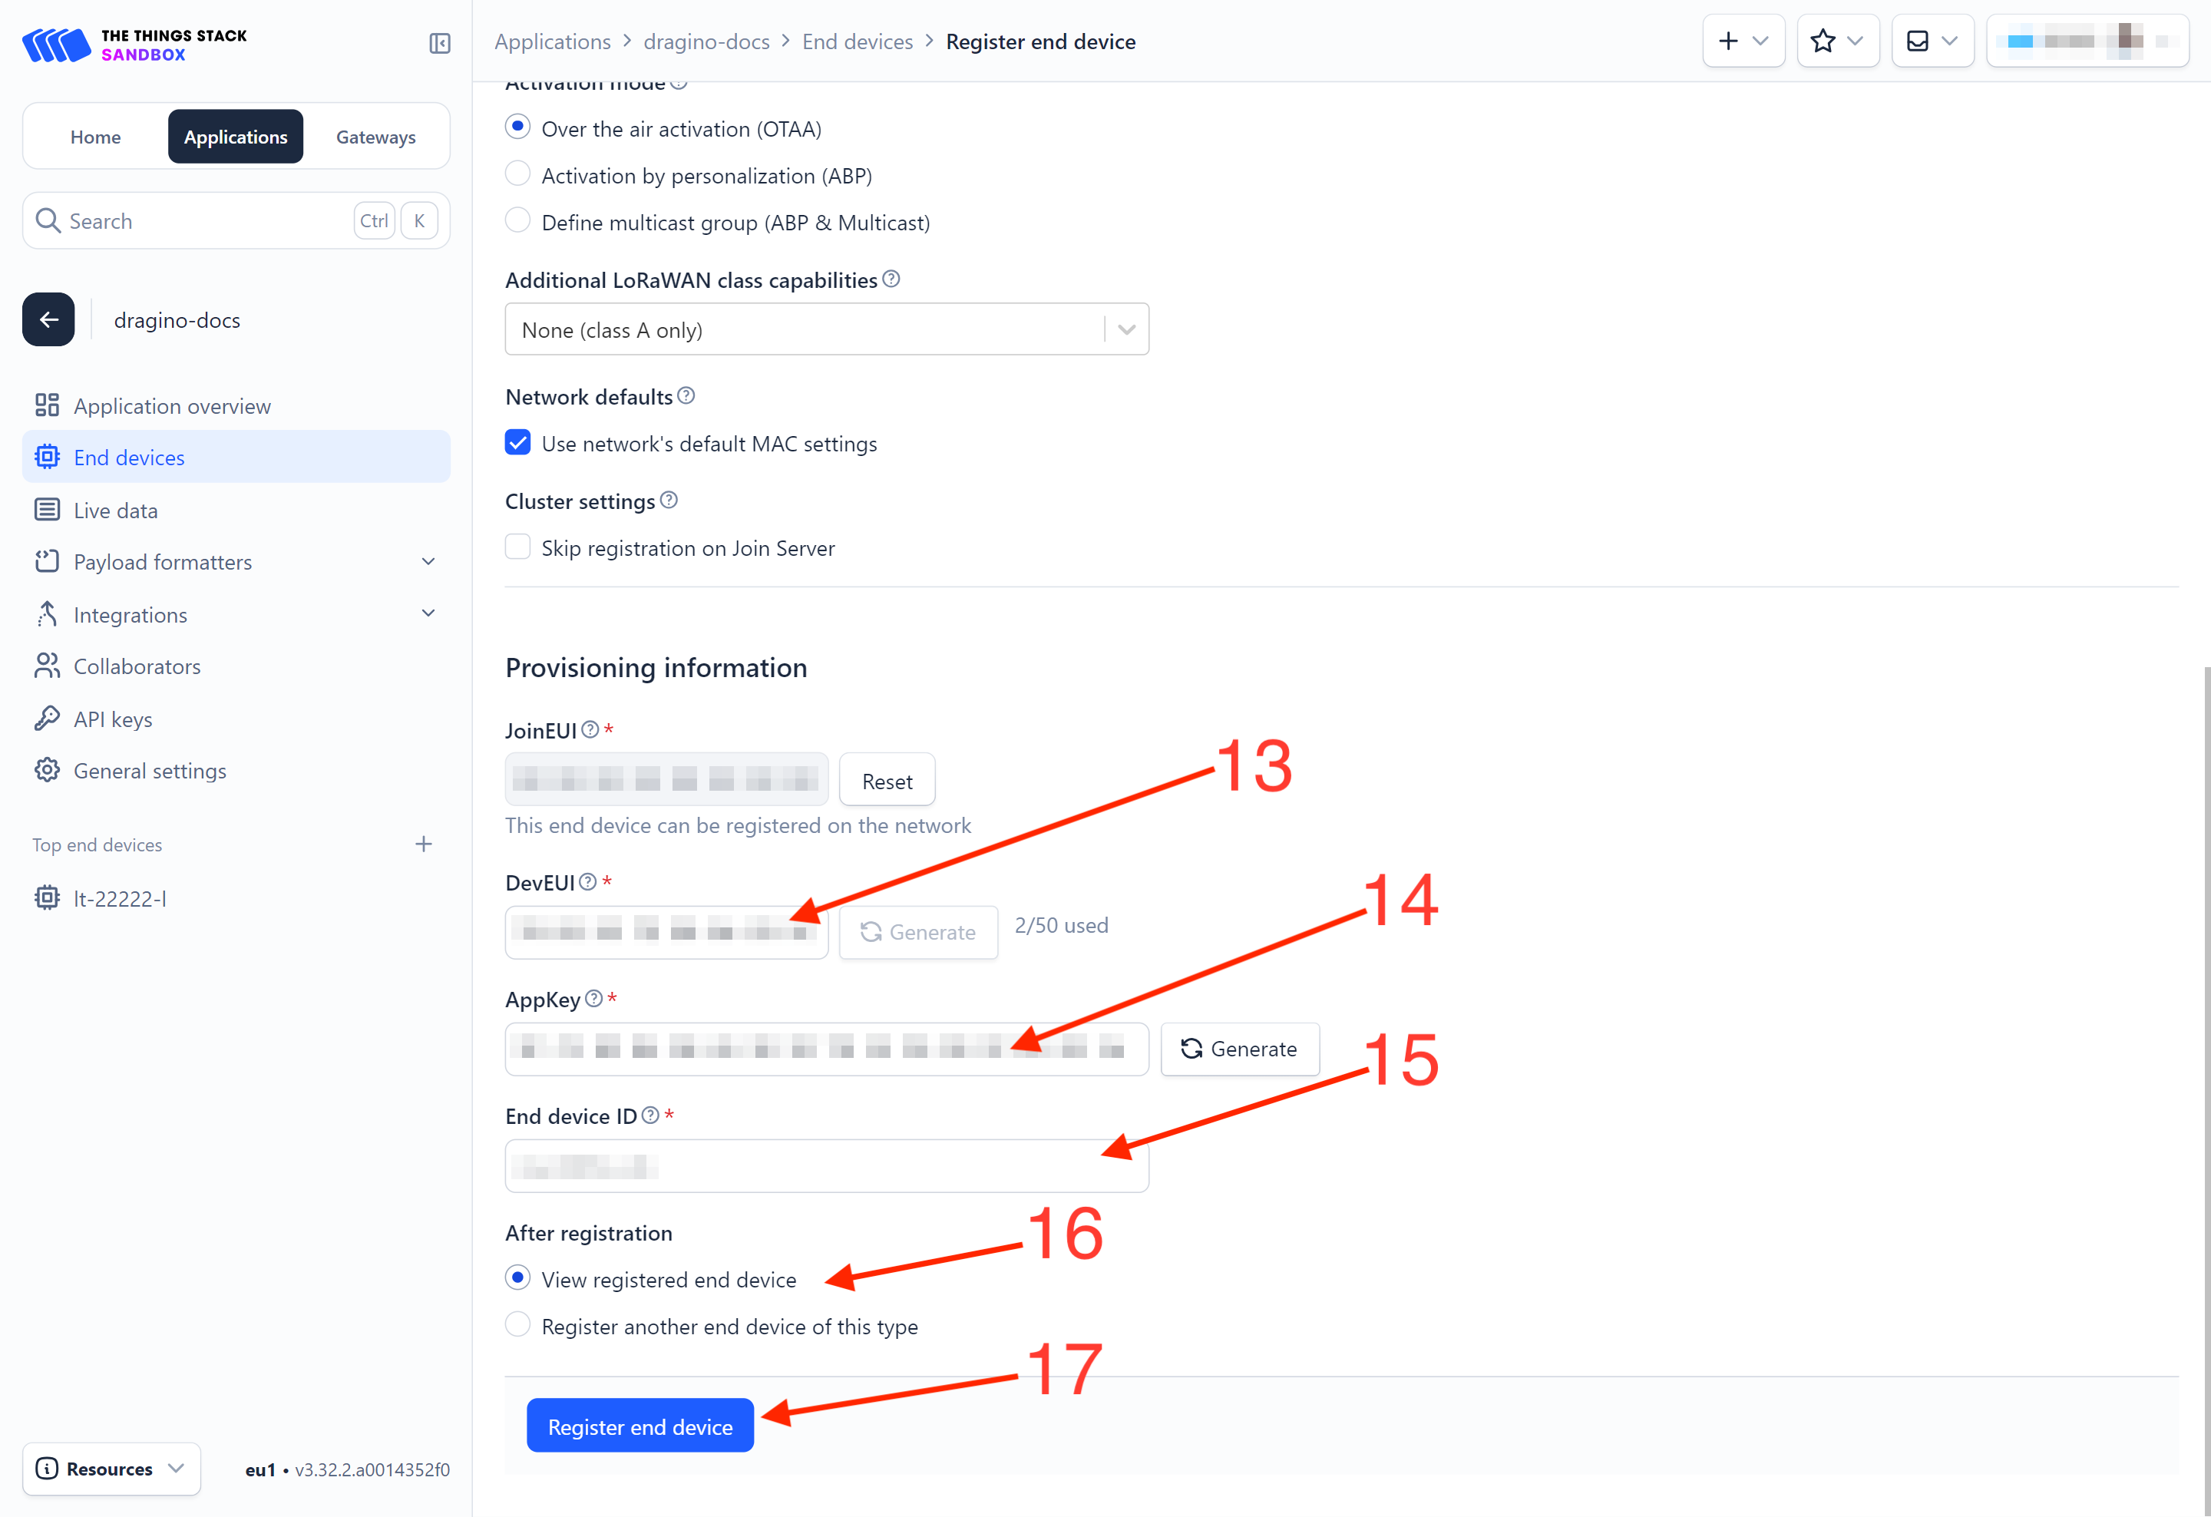Open the lt-22222-l end device
The width and height of the screenshot is (2211, 1517).
[x=120, y=897]
